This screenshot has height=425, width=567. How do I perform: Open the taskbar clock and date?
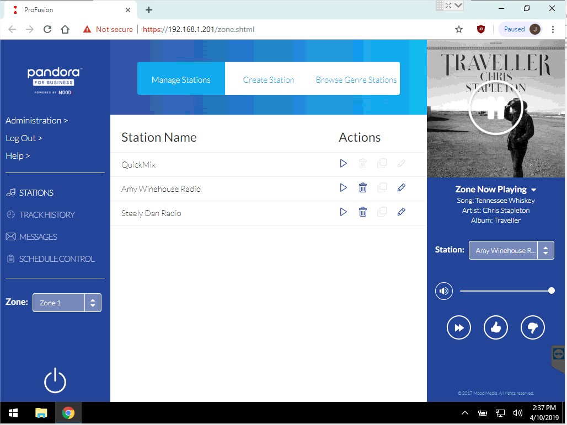pyautogui.click(x=544, y=413)
